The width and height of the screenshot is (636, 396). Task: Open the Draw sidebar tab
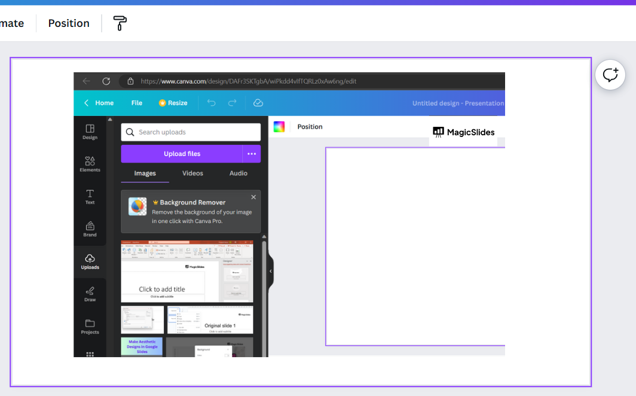point(90,294)
